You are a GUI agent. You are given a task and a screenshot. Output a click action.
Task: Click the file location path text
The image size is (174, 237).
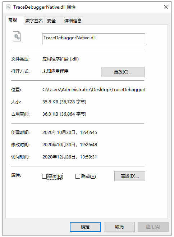pos(94,90)
